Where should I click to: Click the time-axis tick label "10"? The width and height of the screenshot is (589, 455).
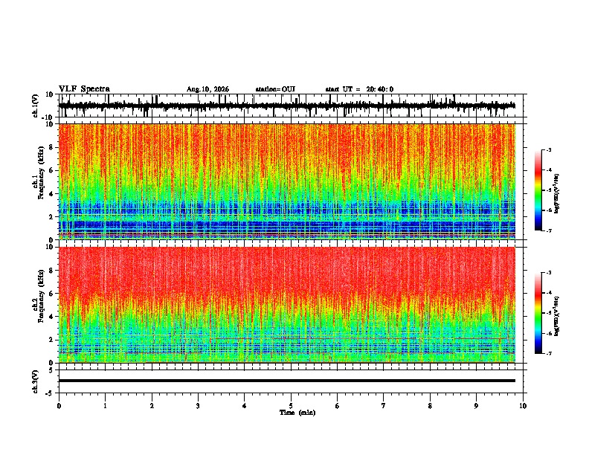[x=523, y=406]
